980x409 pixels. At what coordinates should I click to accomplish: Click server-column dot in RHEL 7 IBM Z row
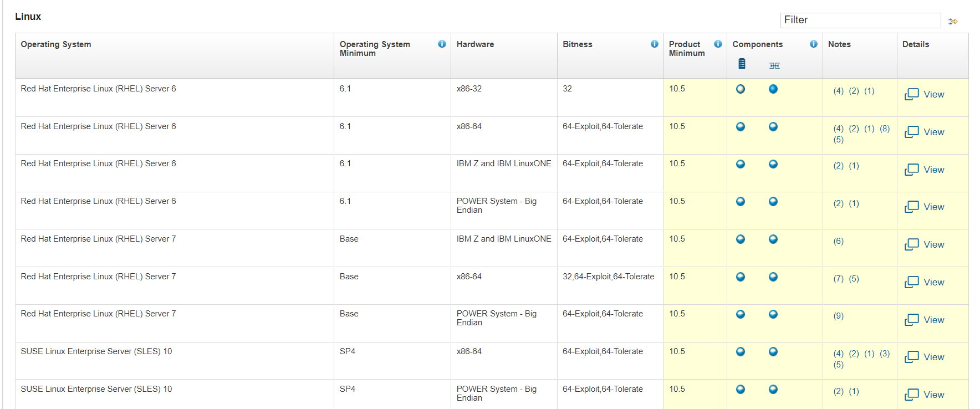click(x=741, y=239)
